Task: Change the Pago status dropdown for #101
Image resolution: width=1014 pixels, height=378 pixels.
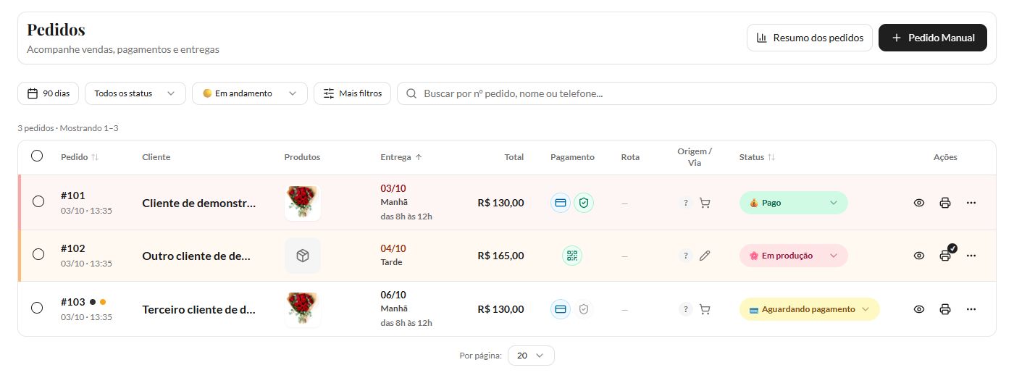Action: (x=793, y=203)
